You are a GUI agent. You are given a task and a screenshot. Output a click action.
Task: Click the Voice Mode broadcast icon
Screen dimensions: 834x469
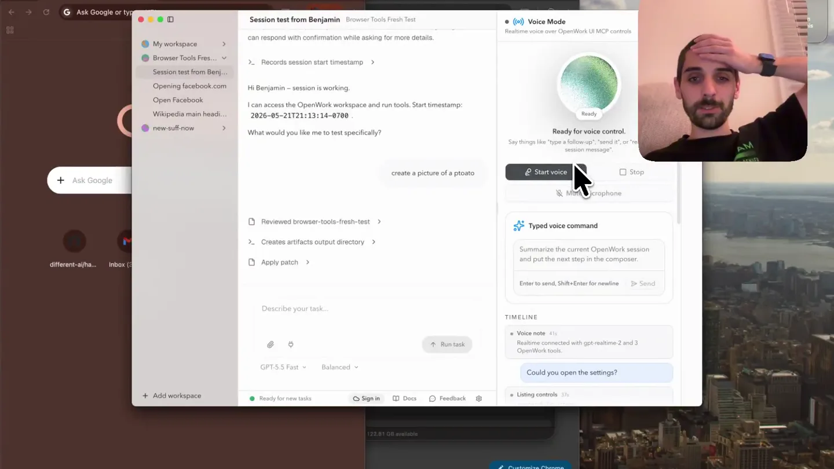(x=518, y=21)
